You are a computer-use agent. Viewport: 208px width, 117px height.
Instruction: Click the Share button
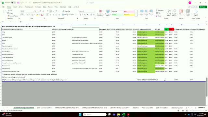click(x=203, y=7)
